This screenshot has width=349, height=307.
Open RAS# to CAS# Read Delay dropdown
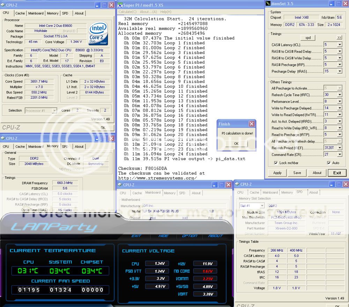[x=340, y=51]
